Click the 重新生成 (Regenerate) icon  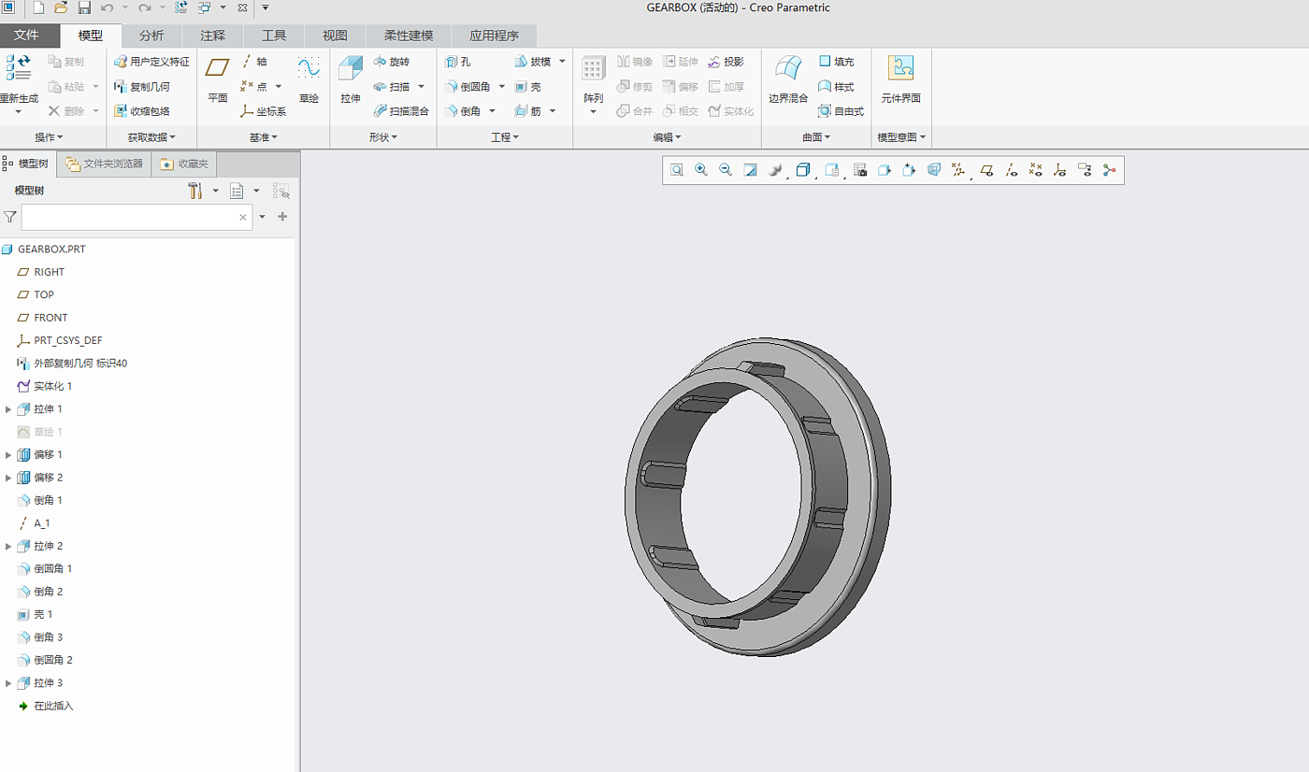coord(19,70)
